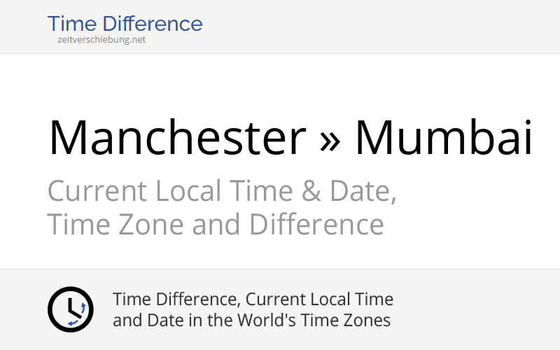Click the word Mumbai in the heading
Image resolution: width=560 pixels, height=350 pixels.
tap(444, 137)
